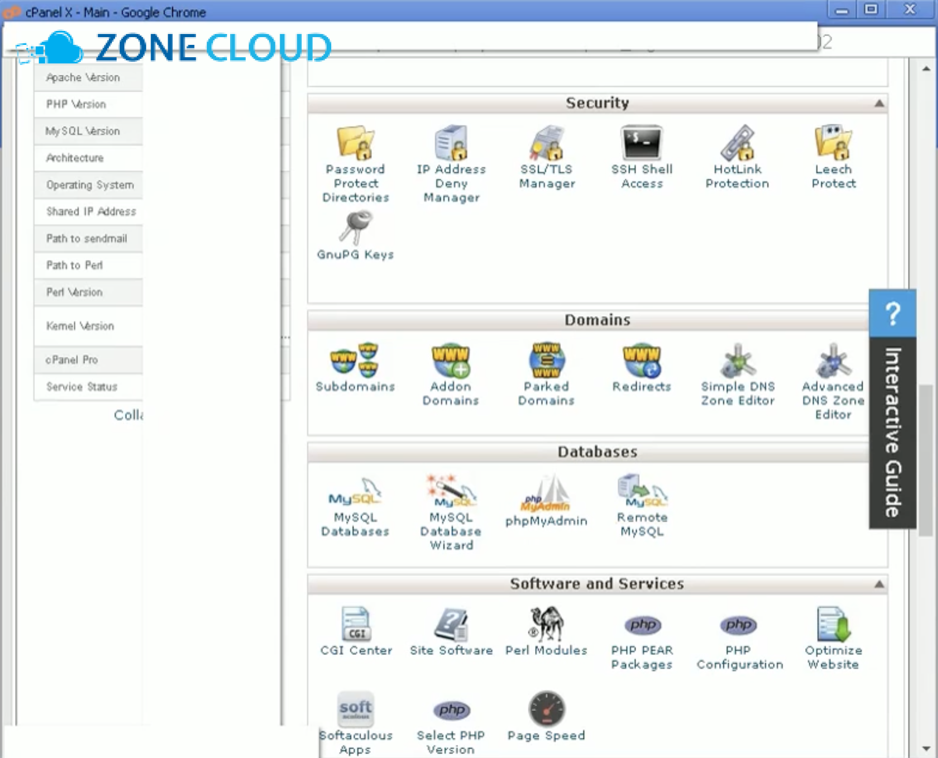Select the Apache Version row
Screen dimensions: 938x758
[x=88, y=77]
